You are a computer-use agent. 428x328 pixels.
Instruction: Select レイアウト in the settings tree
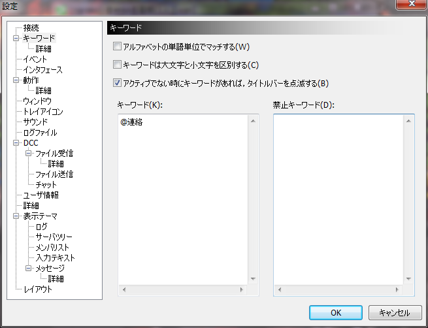[x=37, y=289]
